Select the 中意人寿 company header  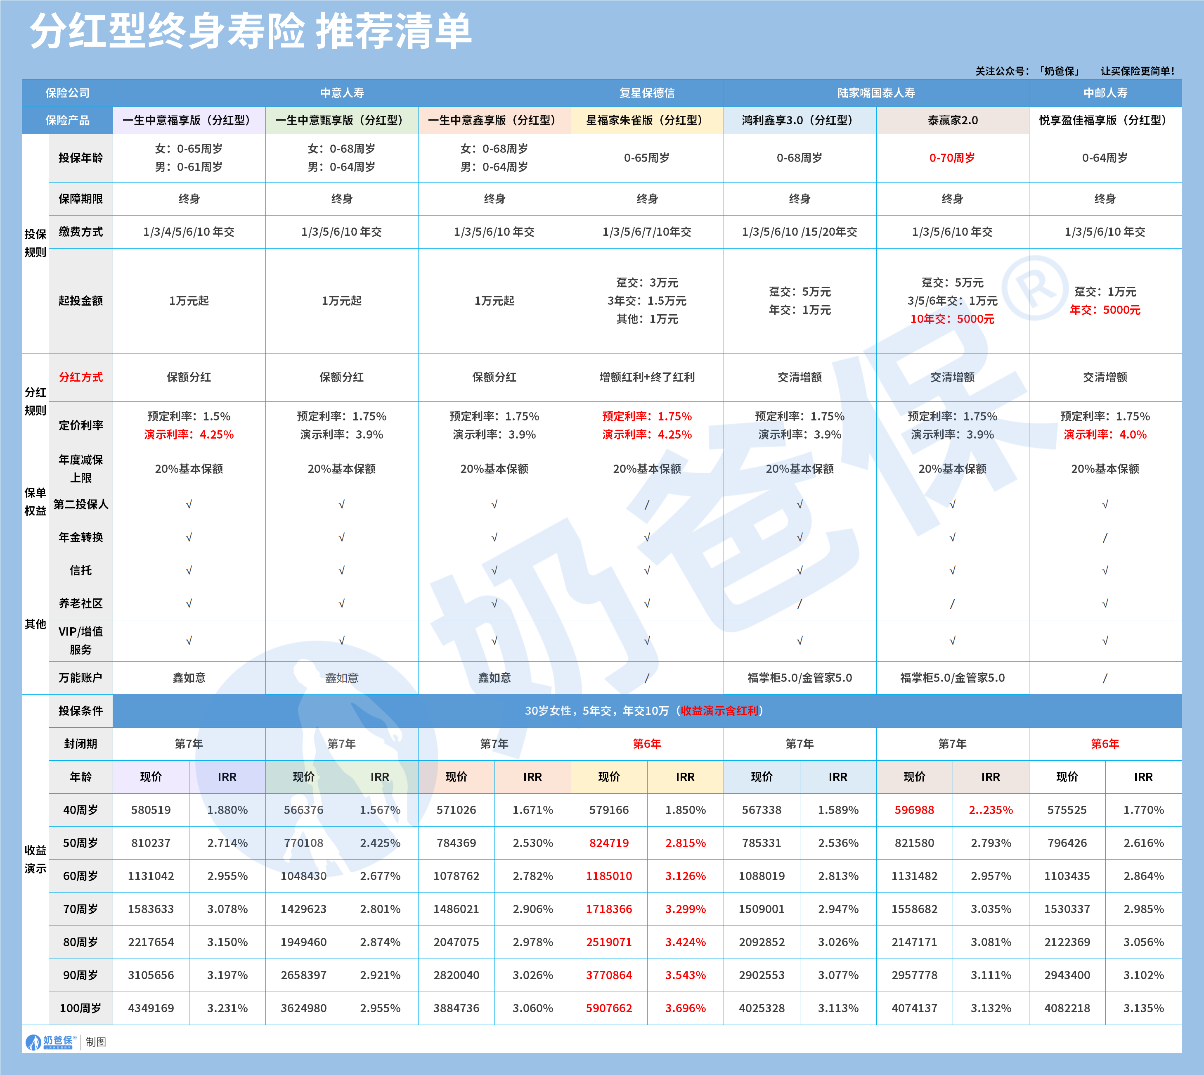pos(342,93)
